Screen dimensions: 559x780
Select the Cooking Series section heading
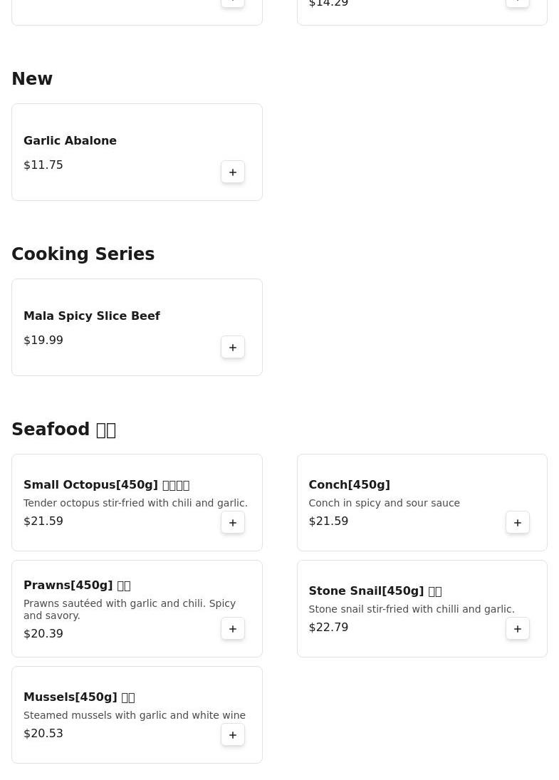83,254
